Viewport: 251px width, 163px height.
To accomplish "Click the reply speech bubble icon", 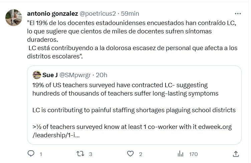I will (31, 154).
